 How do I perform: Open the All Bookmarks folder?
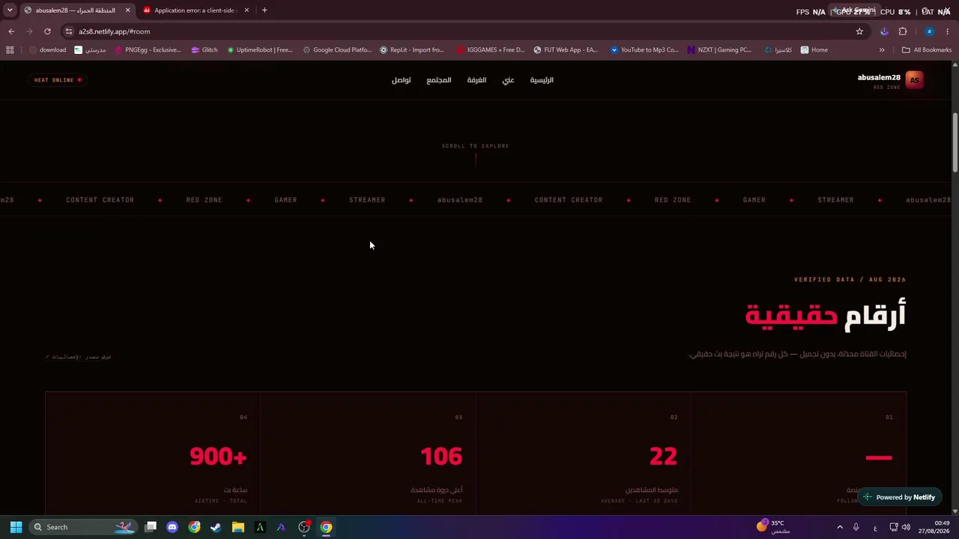(926, 50)
